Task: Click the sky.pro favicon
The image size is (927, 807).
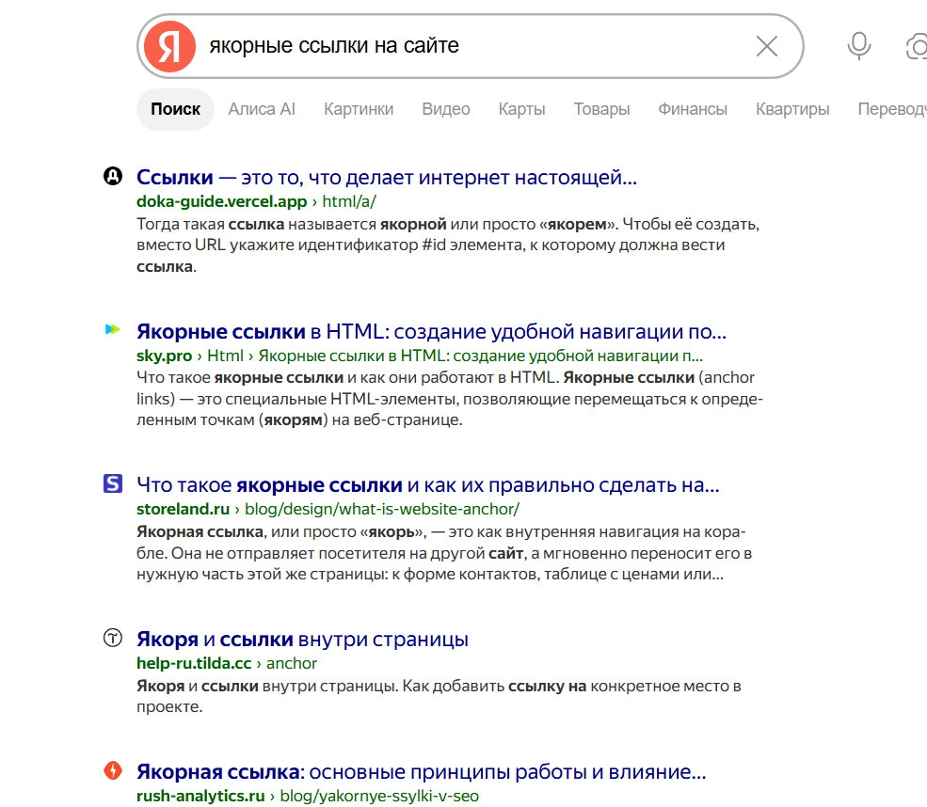Action: [x=113, y=329]
